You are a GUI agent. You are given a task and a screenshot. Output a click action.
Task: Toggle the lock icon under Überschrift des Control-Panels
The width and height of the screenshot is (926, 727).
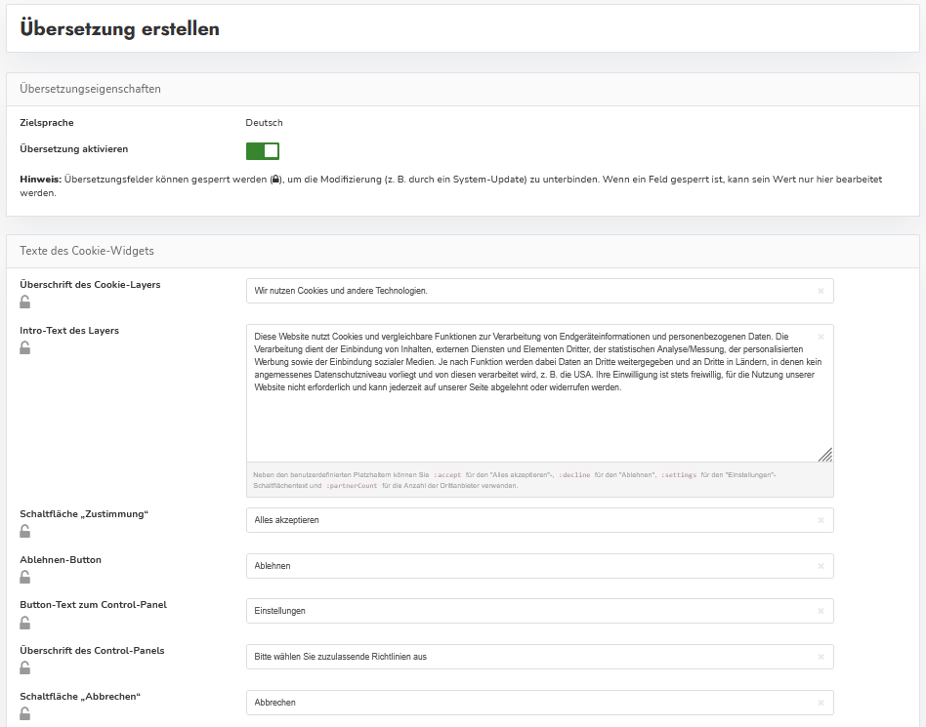coord(25,667)
